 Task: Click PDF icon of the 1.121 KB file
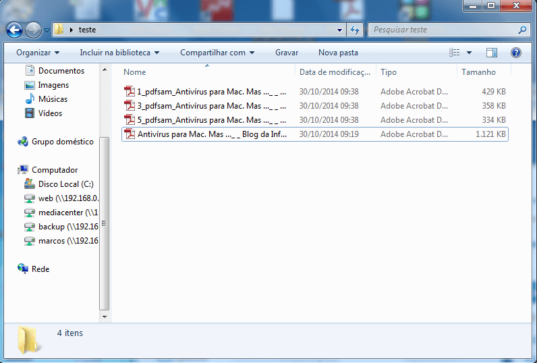pos(130,134)
